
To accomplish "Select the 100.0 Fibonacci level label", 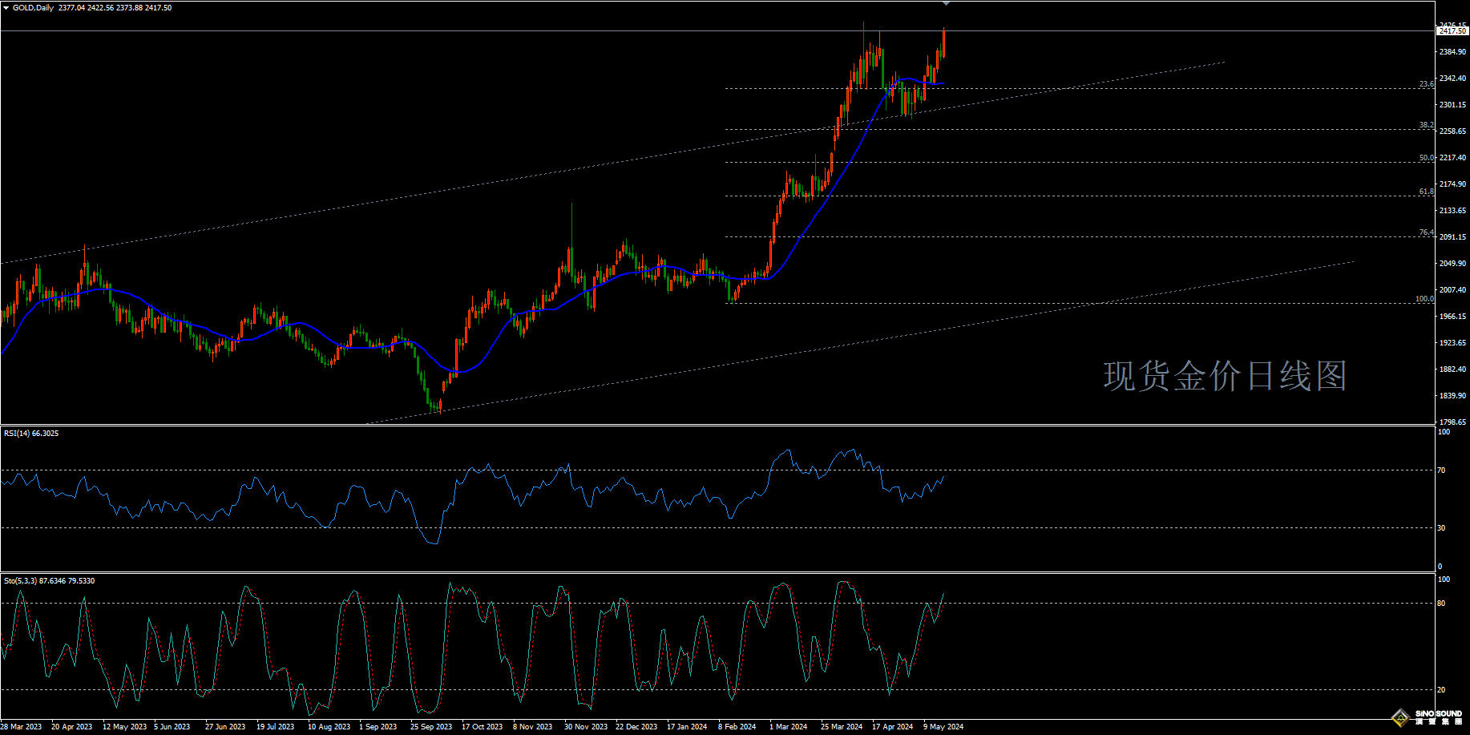I will point(1424,299).
